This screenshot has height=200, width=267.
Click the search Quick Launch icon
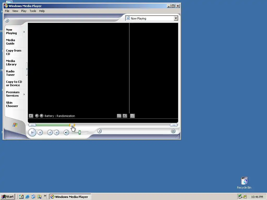(x=39, y=197)
